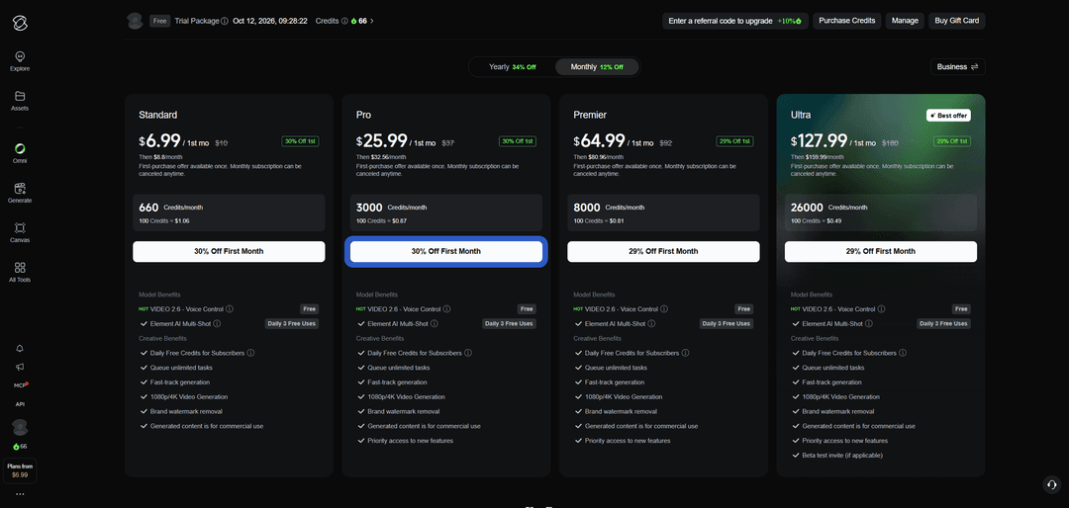This screenshot has width=1069, height=508.
Task: Click Buy Gift Card
Action: coord(956,21)
